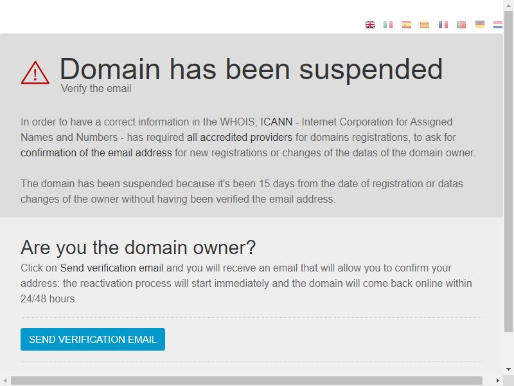Click the 'Domain has been suspended' heading
This screenshot has width=514, height=386.
tap(251, 69)
